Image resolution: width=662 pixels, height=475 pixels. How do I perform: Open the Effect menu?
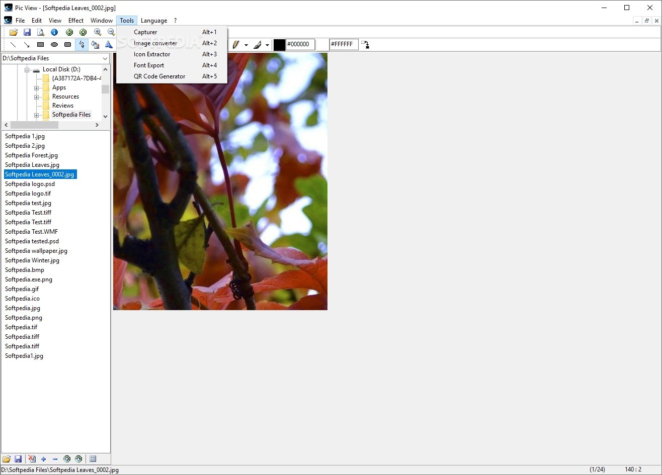[76, 21]
